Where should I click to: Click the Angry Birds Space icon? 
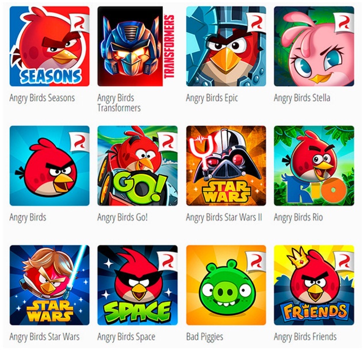tap(137, 285)
